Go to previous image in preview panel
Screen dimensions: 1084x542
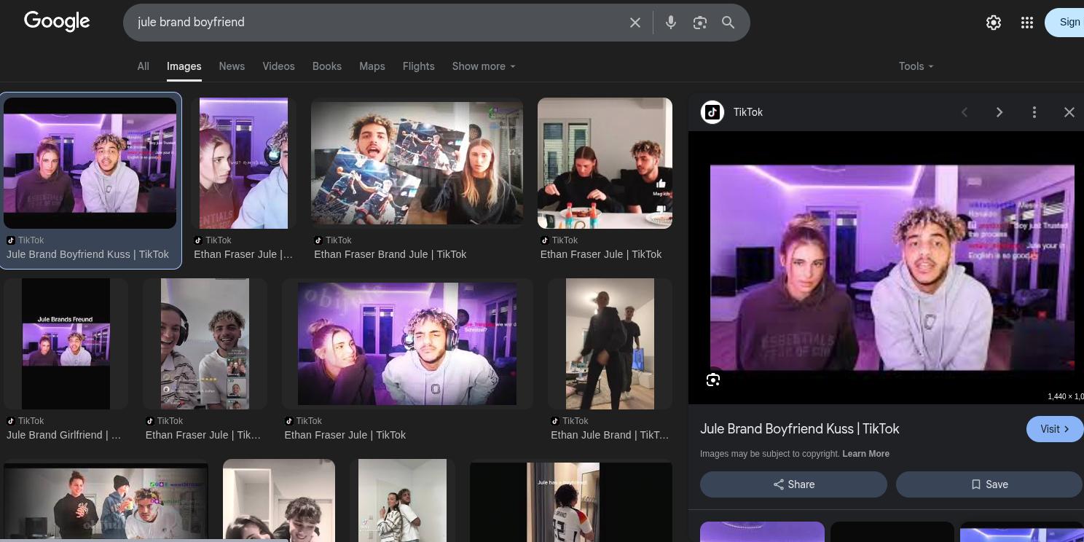[965, 112]
